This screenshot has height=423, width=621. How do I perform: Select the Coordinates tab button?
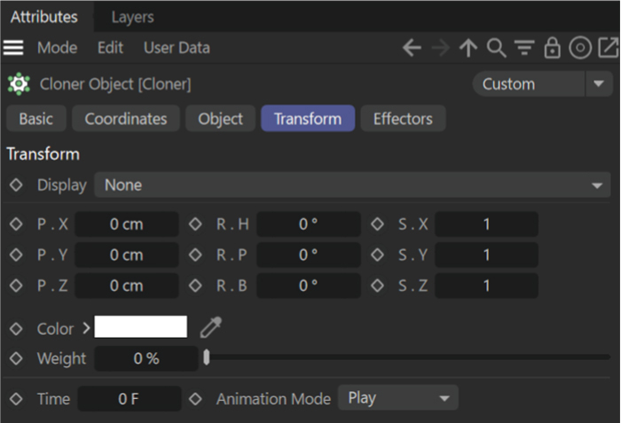(125, 119)
